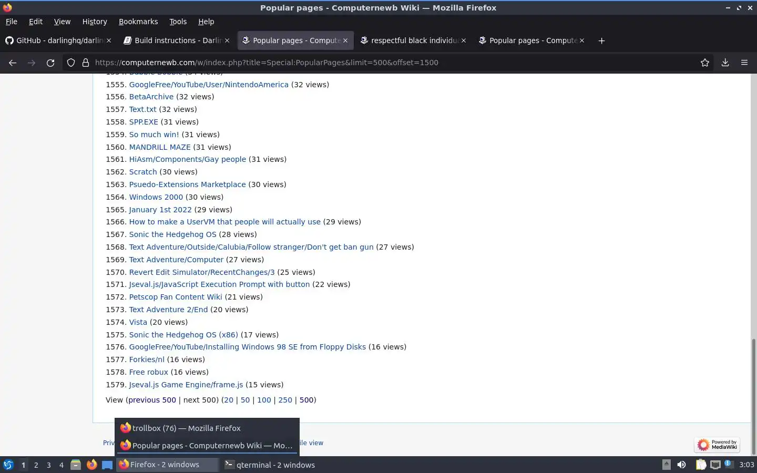Screen dimensions: 757x473
Task: Click the page vertical scrollbar thumb
Action: [x=753, y=396]
